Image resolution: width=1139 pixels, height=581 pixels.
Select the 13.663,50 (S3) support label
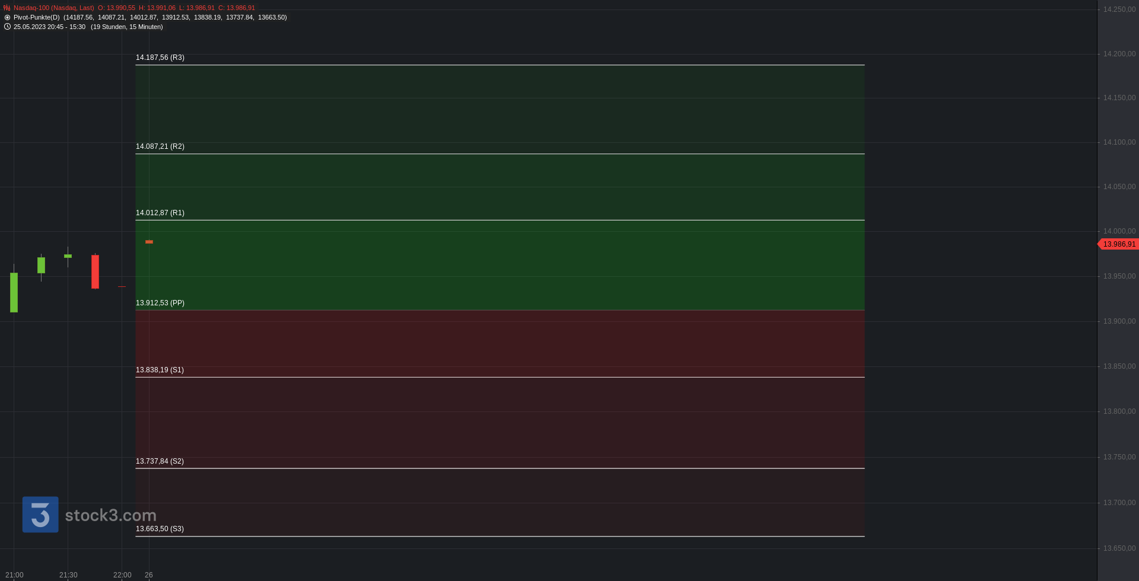tap(160, 529)
